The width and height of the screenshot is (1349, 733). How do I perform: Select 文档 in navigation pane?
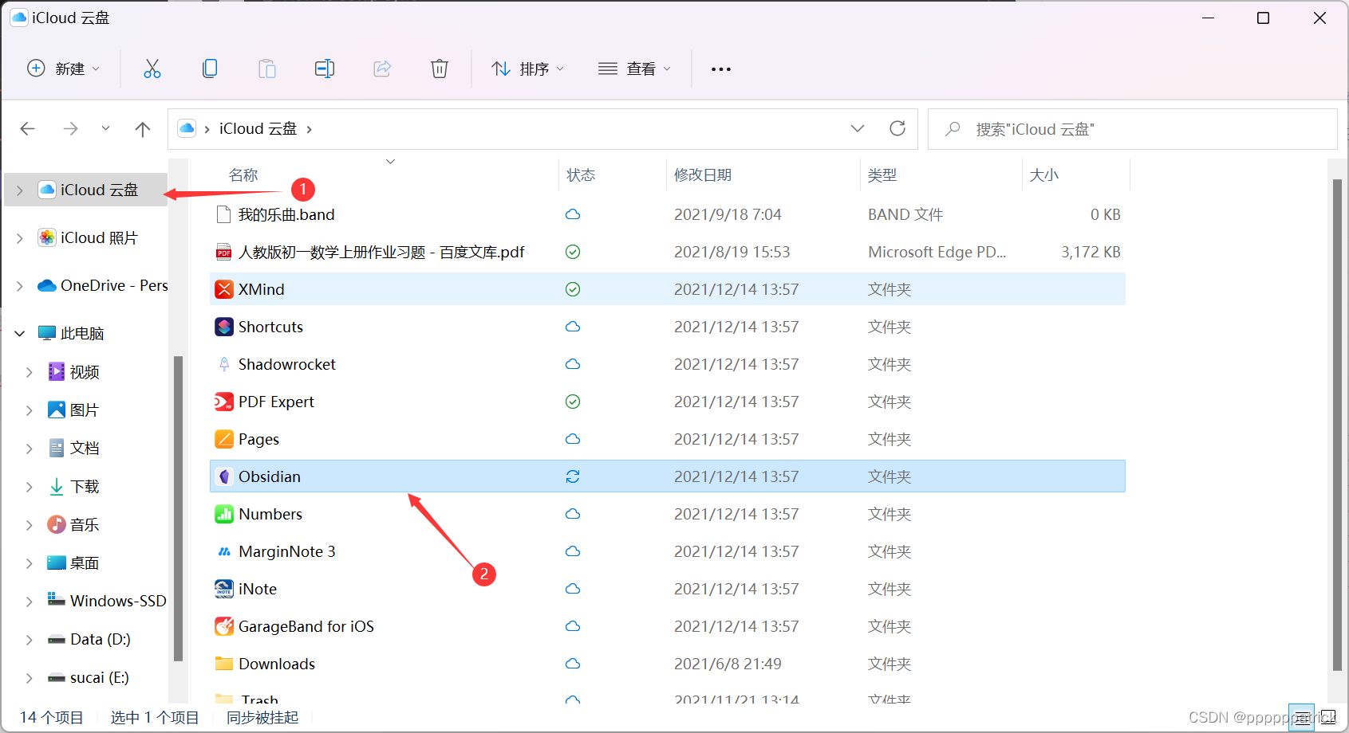[85, 448]
